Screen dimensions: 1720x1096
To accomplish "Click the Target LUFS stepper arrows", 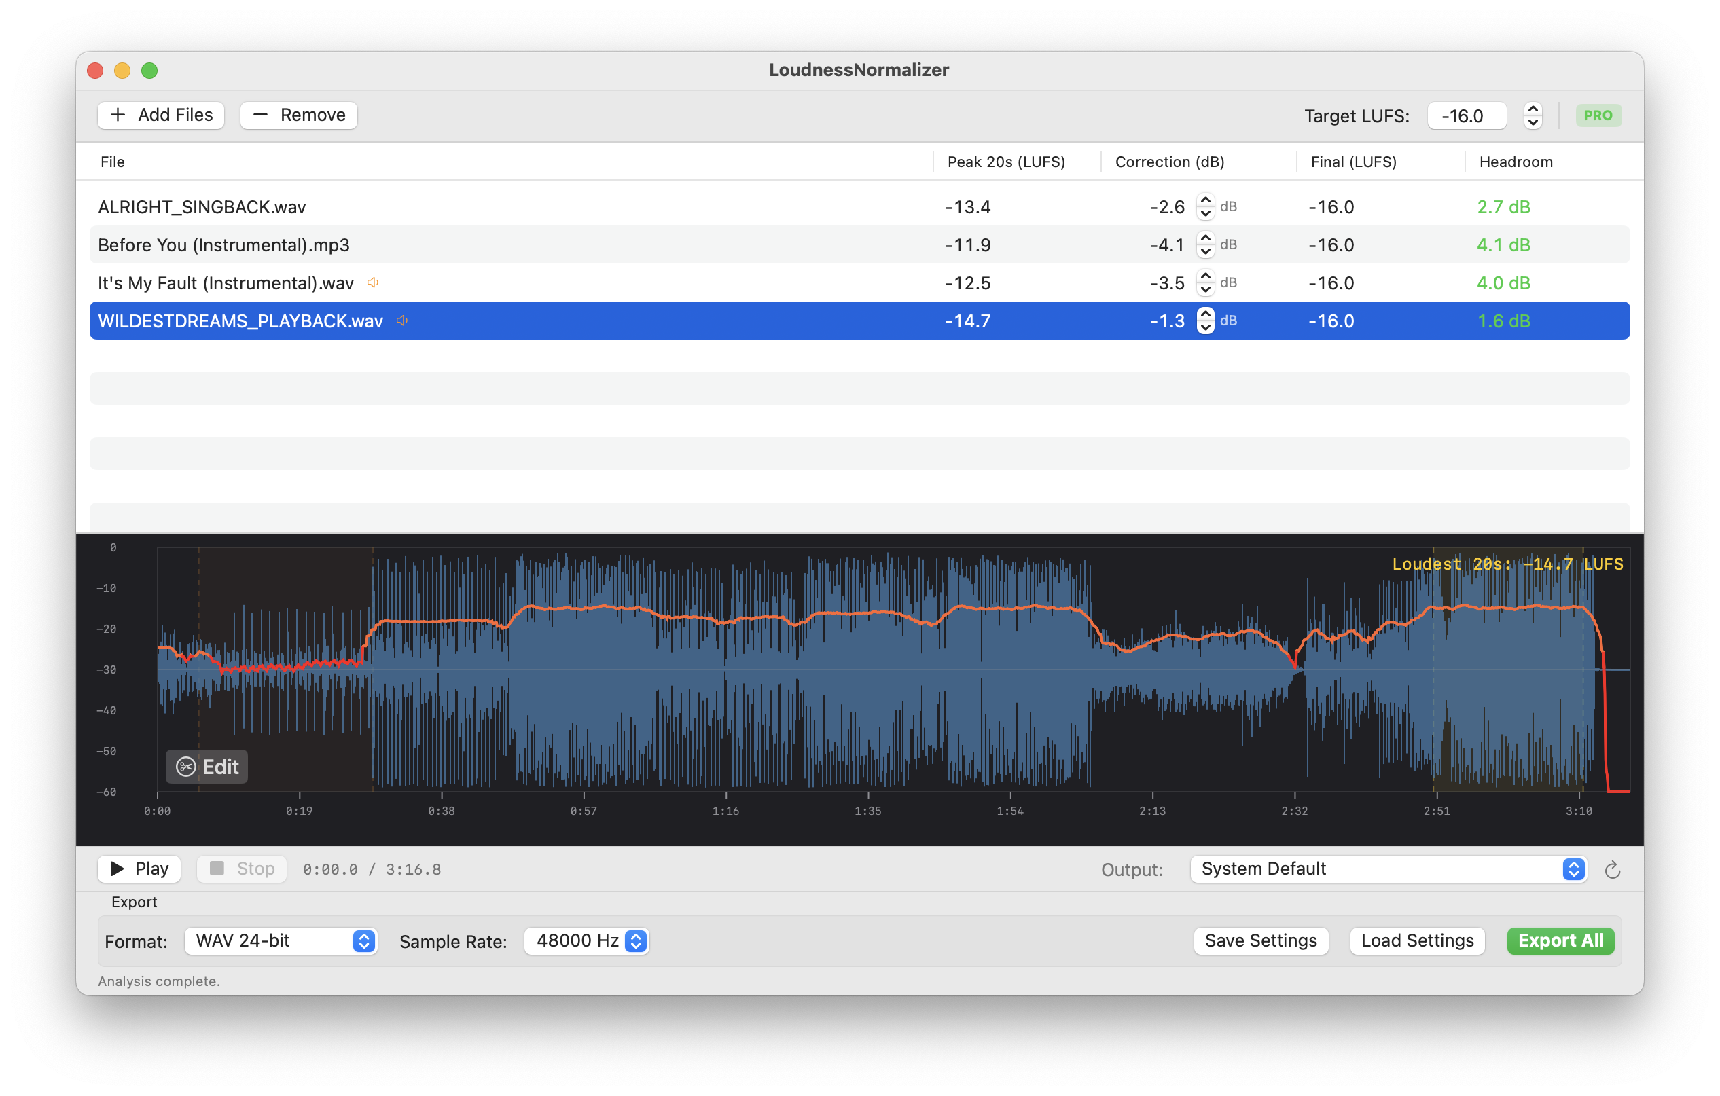I will 1533,115.
